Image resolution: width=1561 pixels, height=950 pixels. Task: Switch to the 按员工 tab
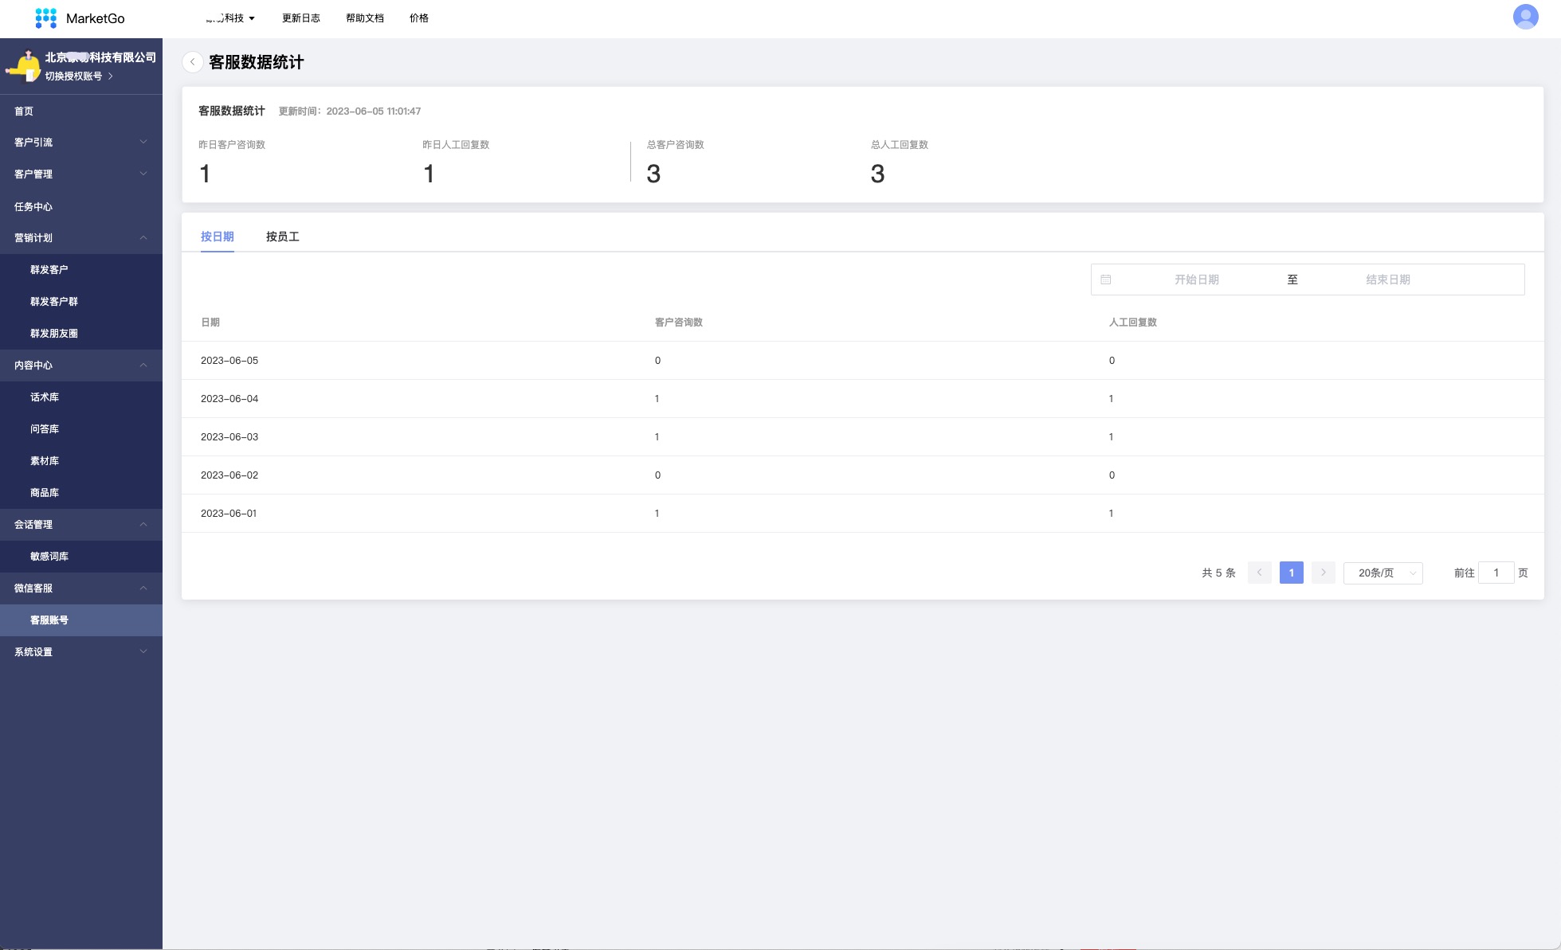282,237
